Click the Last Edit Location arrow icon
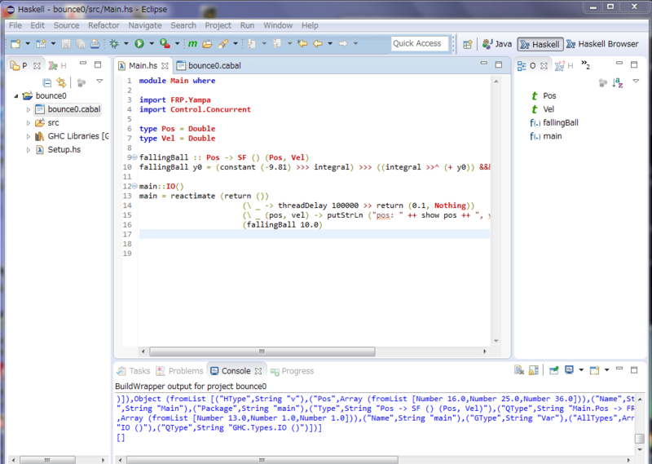The height and width of the screenshot is (464, 652). (302, 43)
